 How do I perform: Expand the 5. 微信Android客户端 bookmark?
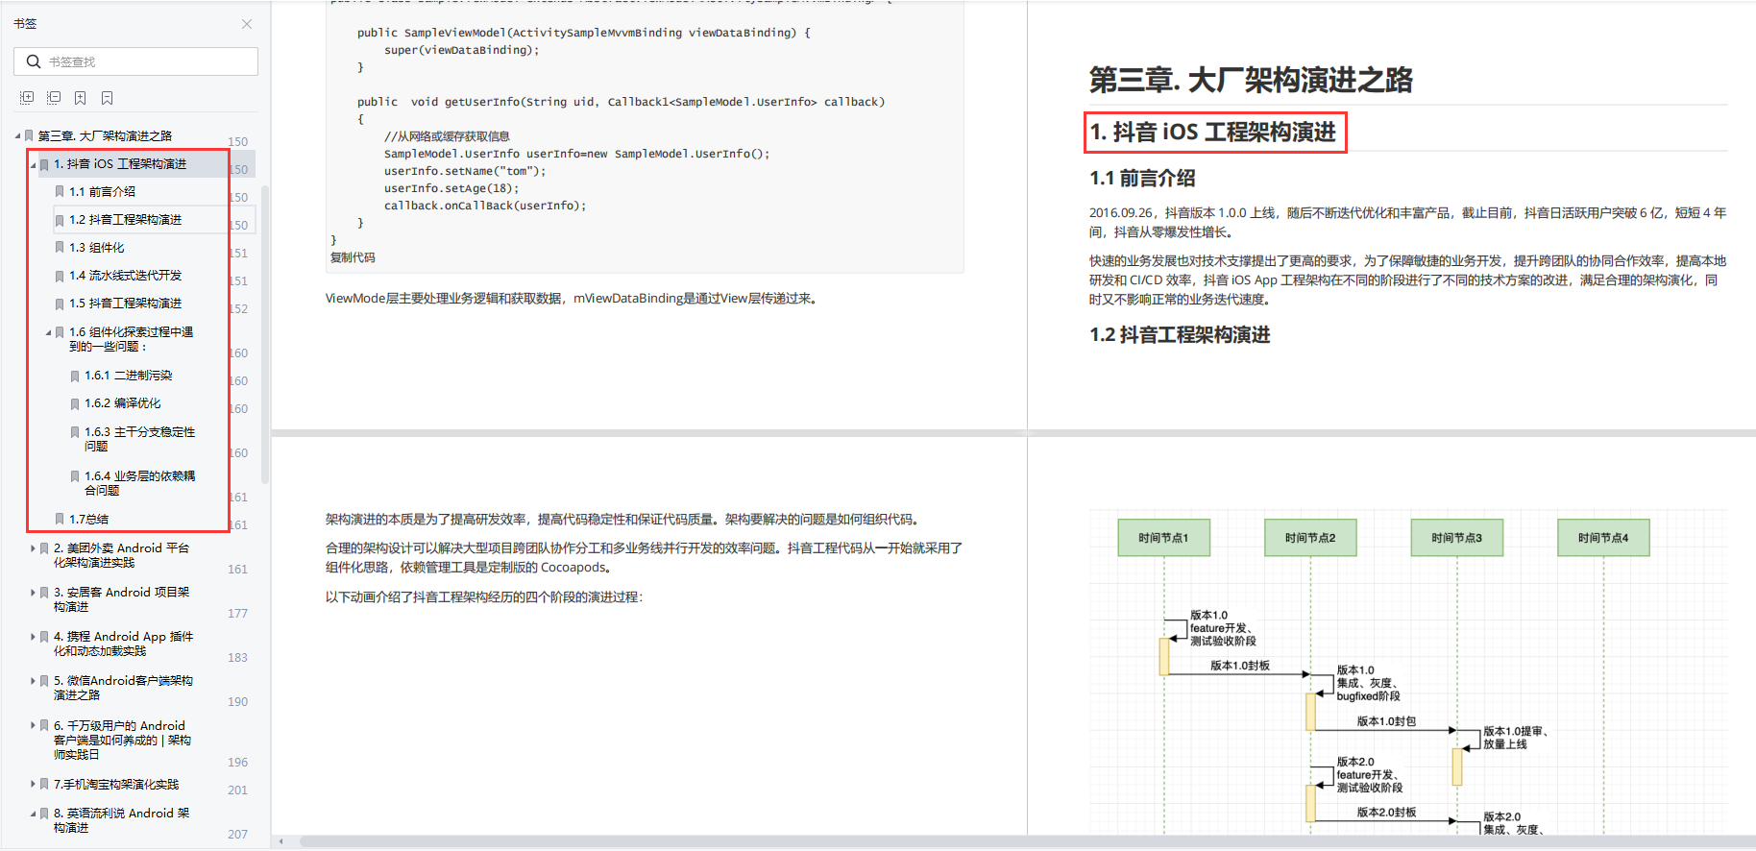pyautogui.click(x=33, y=681)
